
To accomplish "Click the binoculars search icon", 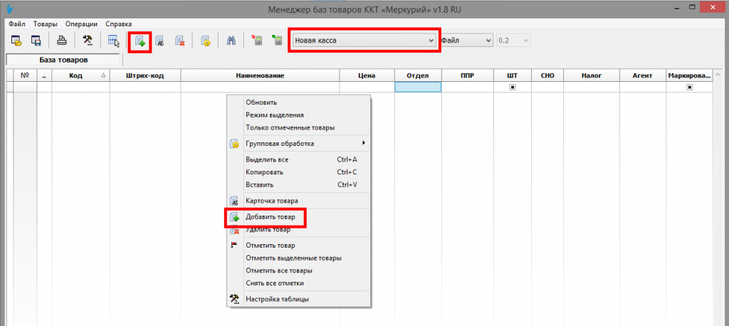I will tap(231, 41).
